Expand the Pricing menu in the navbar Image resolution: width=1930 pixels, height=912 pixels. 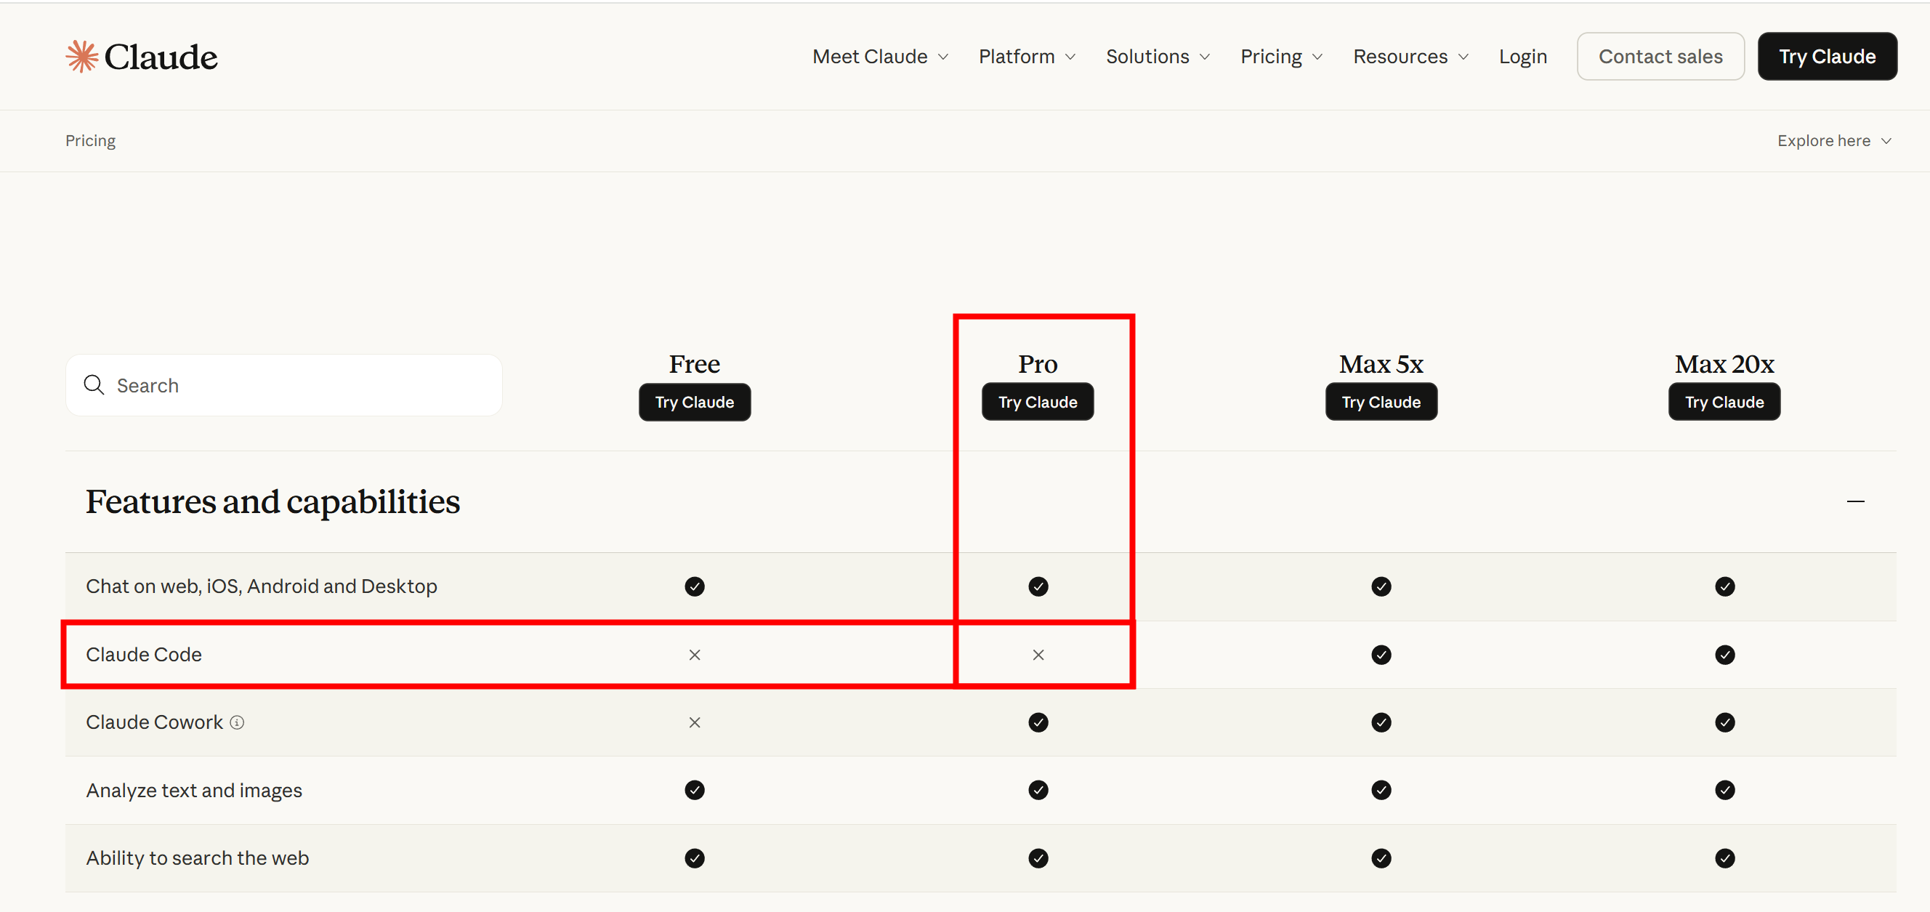1281,56
